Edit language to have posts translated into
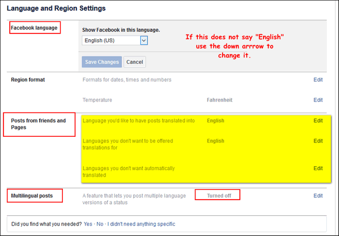 [318, 121]
